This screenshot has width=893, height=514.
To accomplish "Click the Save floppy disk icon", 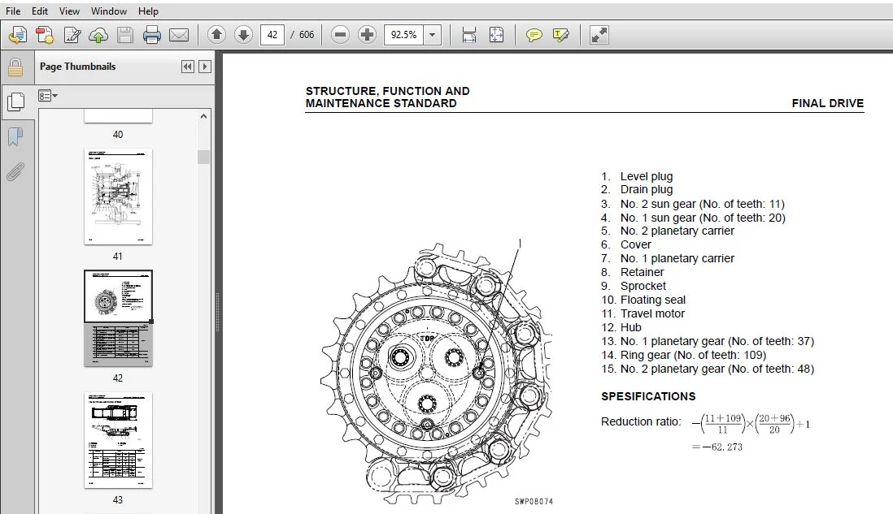I will click(125, 35).
